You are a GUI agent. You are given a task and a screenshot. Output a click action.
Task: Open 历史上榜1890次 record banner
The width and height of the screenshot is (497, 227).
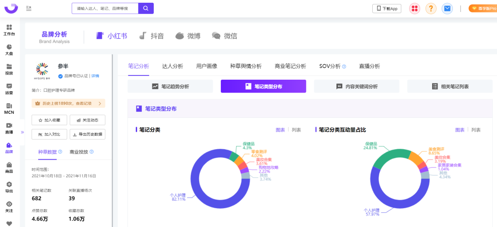point(69,103)
